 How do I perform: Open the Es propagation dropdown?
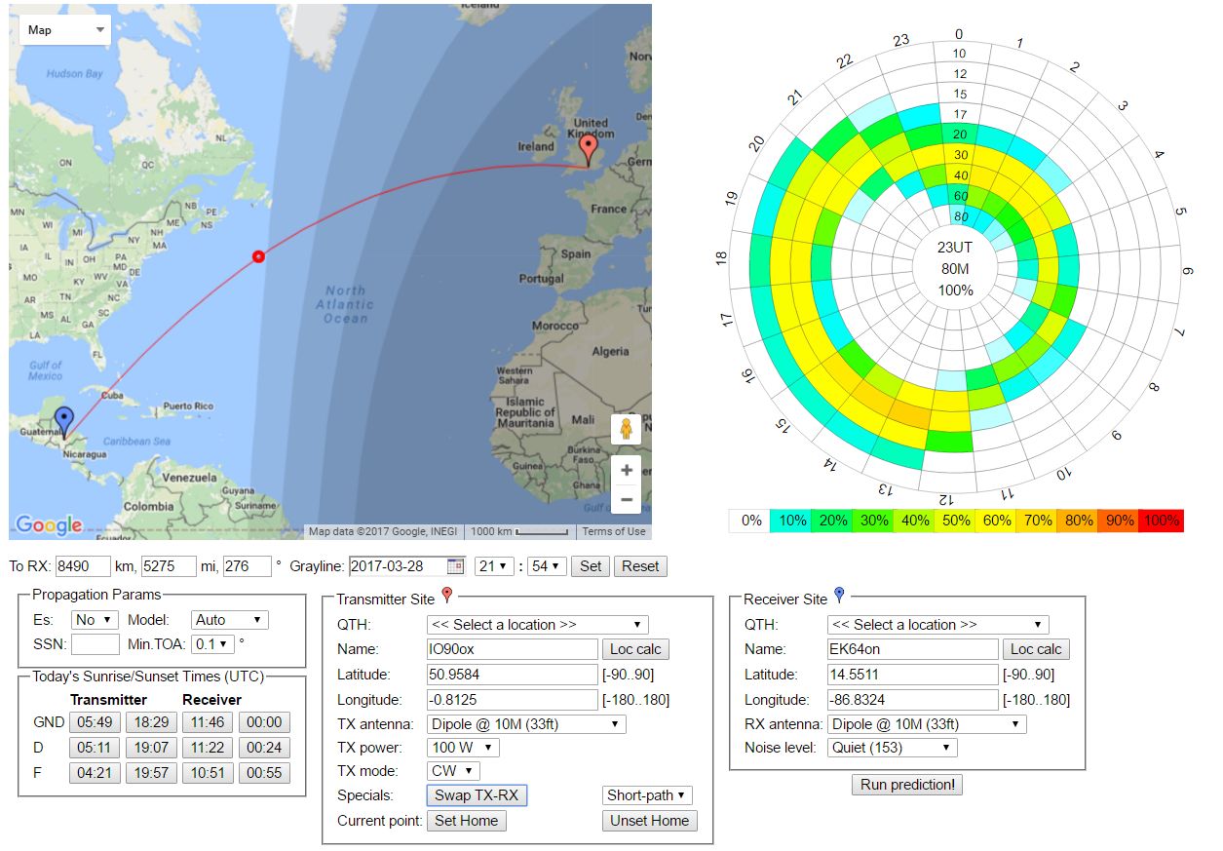pos(95,620)
